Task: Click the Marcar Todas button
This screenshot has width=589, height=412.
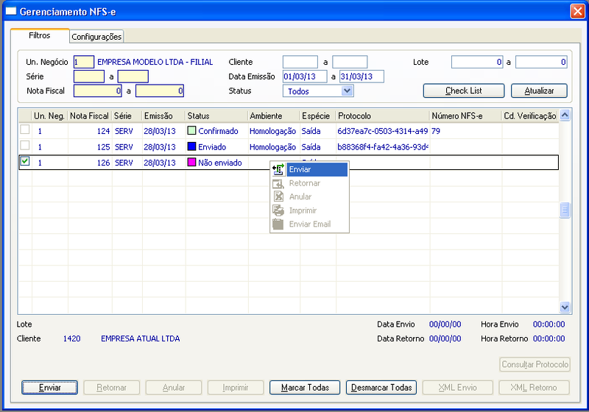Action: pos(305,388)
